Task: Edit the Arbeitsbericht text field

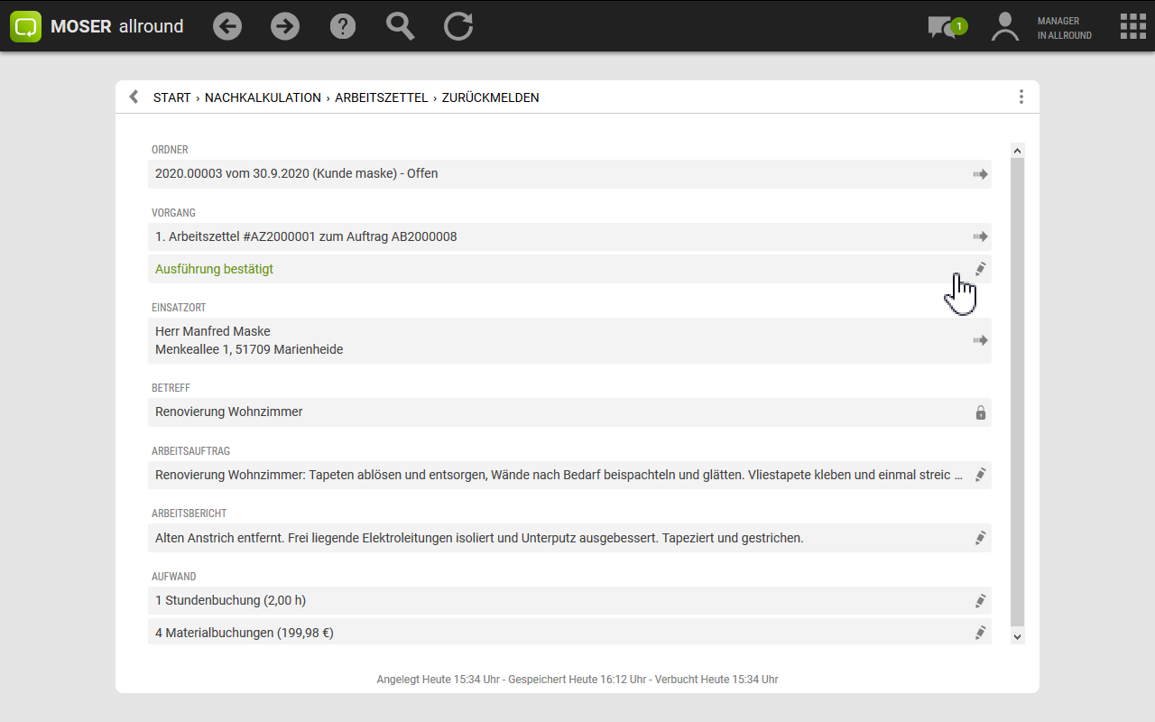Action: click(980, 538)
